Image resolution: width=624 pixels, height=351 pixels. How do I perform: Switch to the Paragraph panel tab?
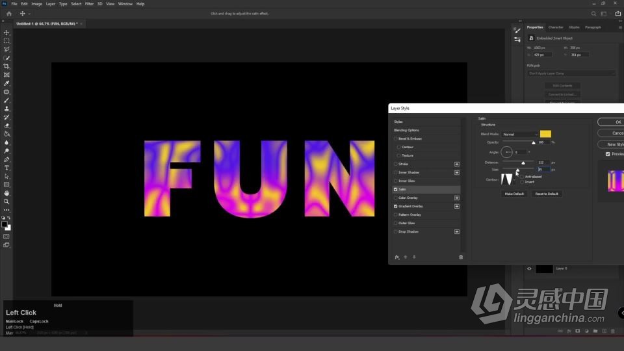point(593,27)
